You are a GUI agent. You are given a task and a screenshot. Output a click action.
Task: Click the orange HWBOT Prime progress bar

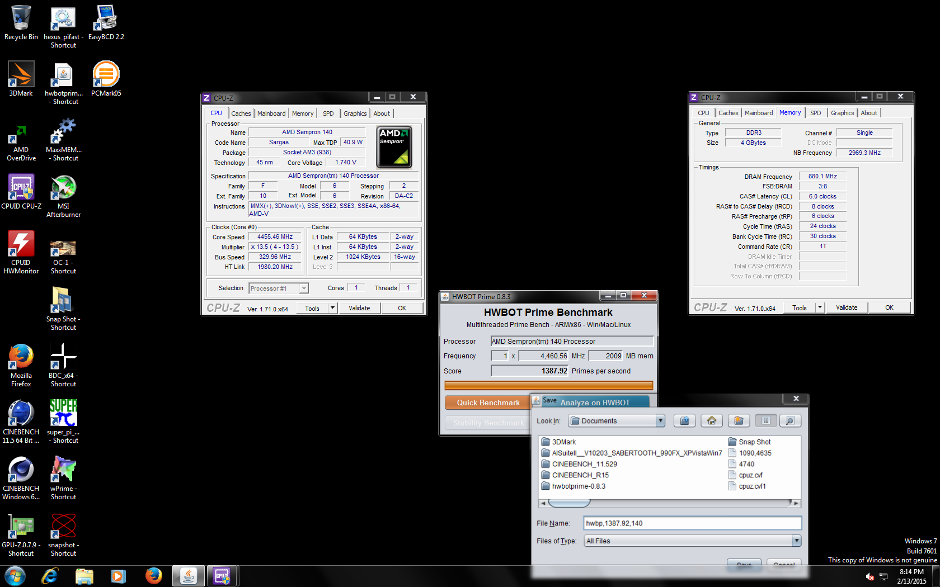[x=548, y=385]
